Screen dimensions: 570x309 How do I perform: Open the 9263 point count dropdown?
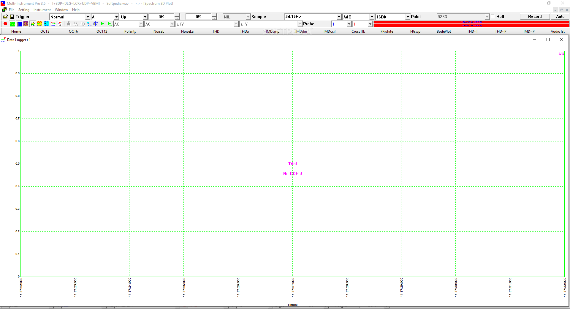point(487,17)
